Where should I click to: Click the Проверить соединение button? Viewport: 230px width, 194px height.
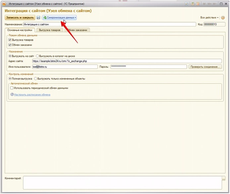[x=205, y=67]
